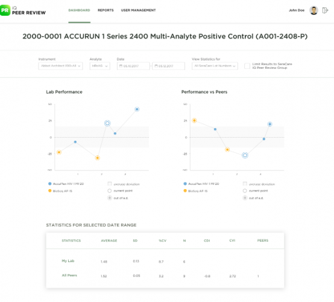The image size is (334, 302).
Task: Click the N column header
Action: pyautogui.click(x=184, y=240)
